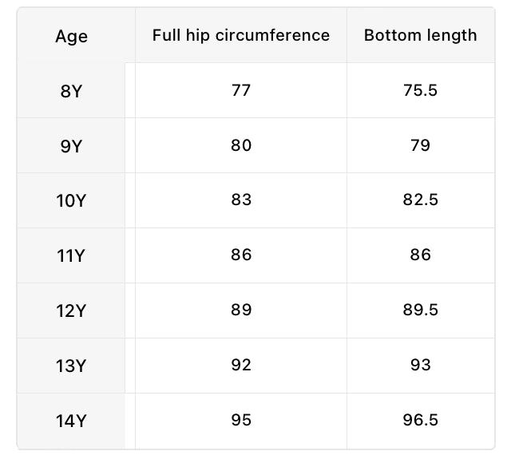Screen dimensions: 511x455
Task: Select the 9Y age row label
Action: pos(71,146)
